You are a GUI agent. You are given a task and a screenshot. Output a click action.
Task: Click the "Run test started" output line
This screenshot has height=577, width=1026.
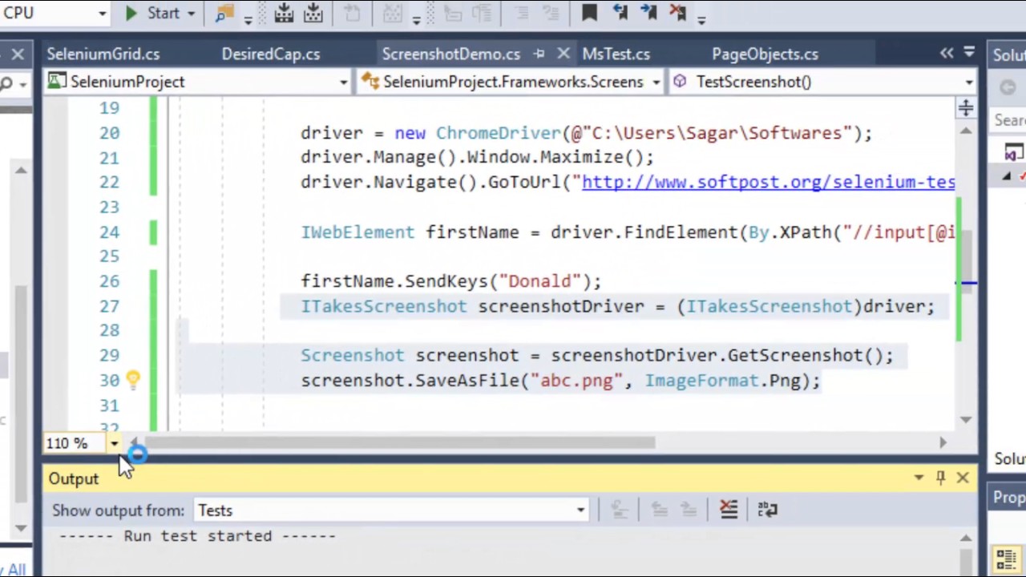pyautogui.click(x=197, y=536)
